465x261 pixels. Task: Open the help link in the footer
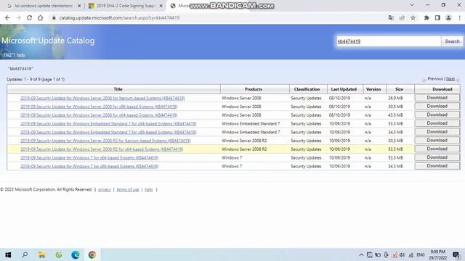point(148,190)
